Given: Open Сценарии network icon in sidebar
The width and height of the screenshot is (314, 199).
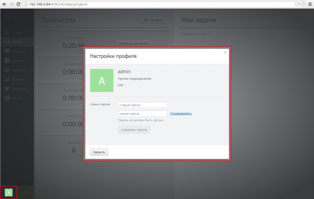Looking at the screenshot, I should (7, 80).
